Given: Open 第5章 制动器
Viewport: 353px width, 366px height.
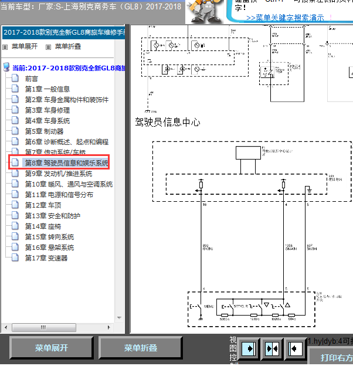Looking at the screenshot, I should (44, 131).
